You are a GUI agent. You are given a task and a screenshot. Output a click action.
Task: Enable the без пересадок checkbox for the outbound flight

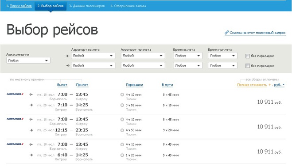248,56
